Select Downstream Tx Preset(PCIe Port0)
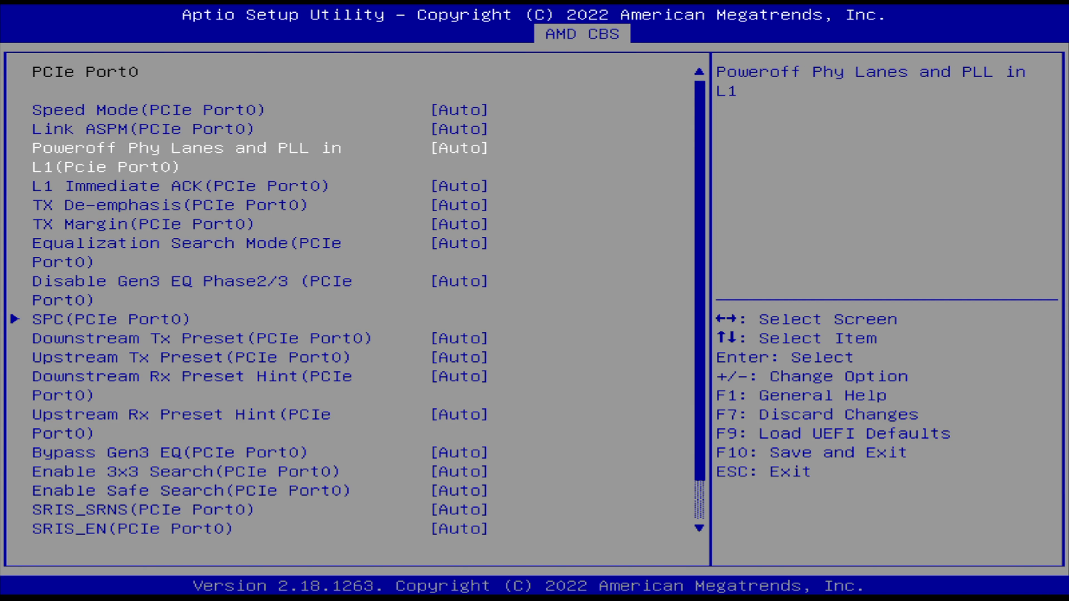The width and height of the screenshot is (1069, 601). [202, 338]
